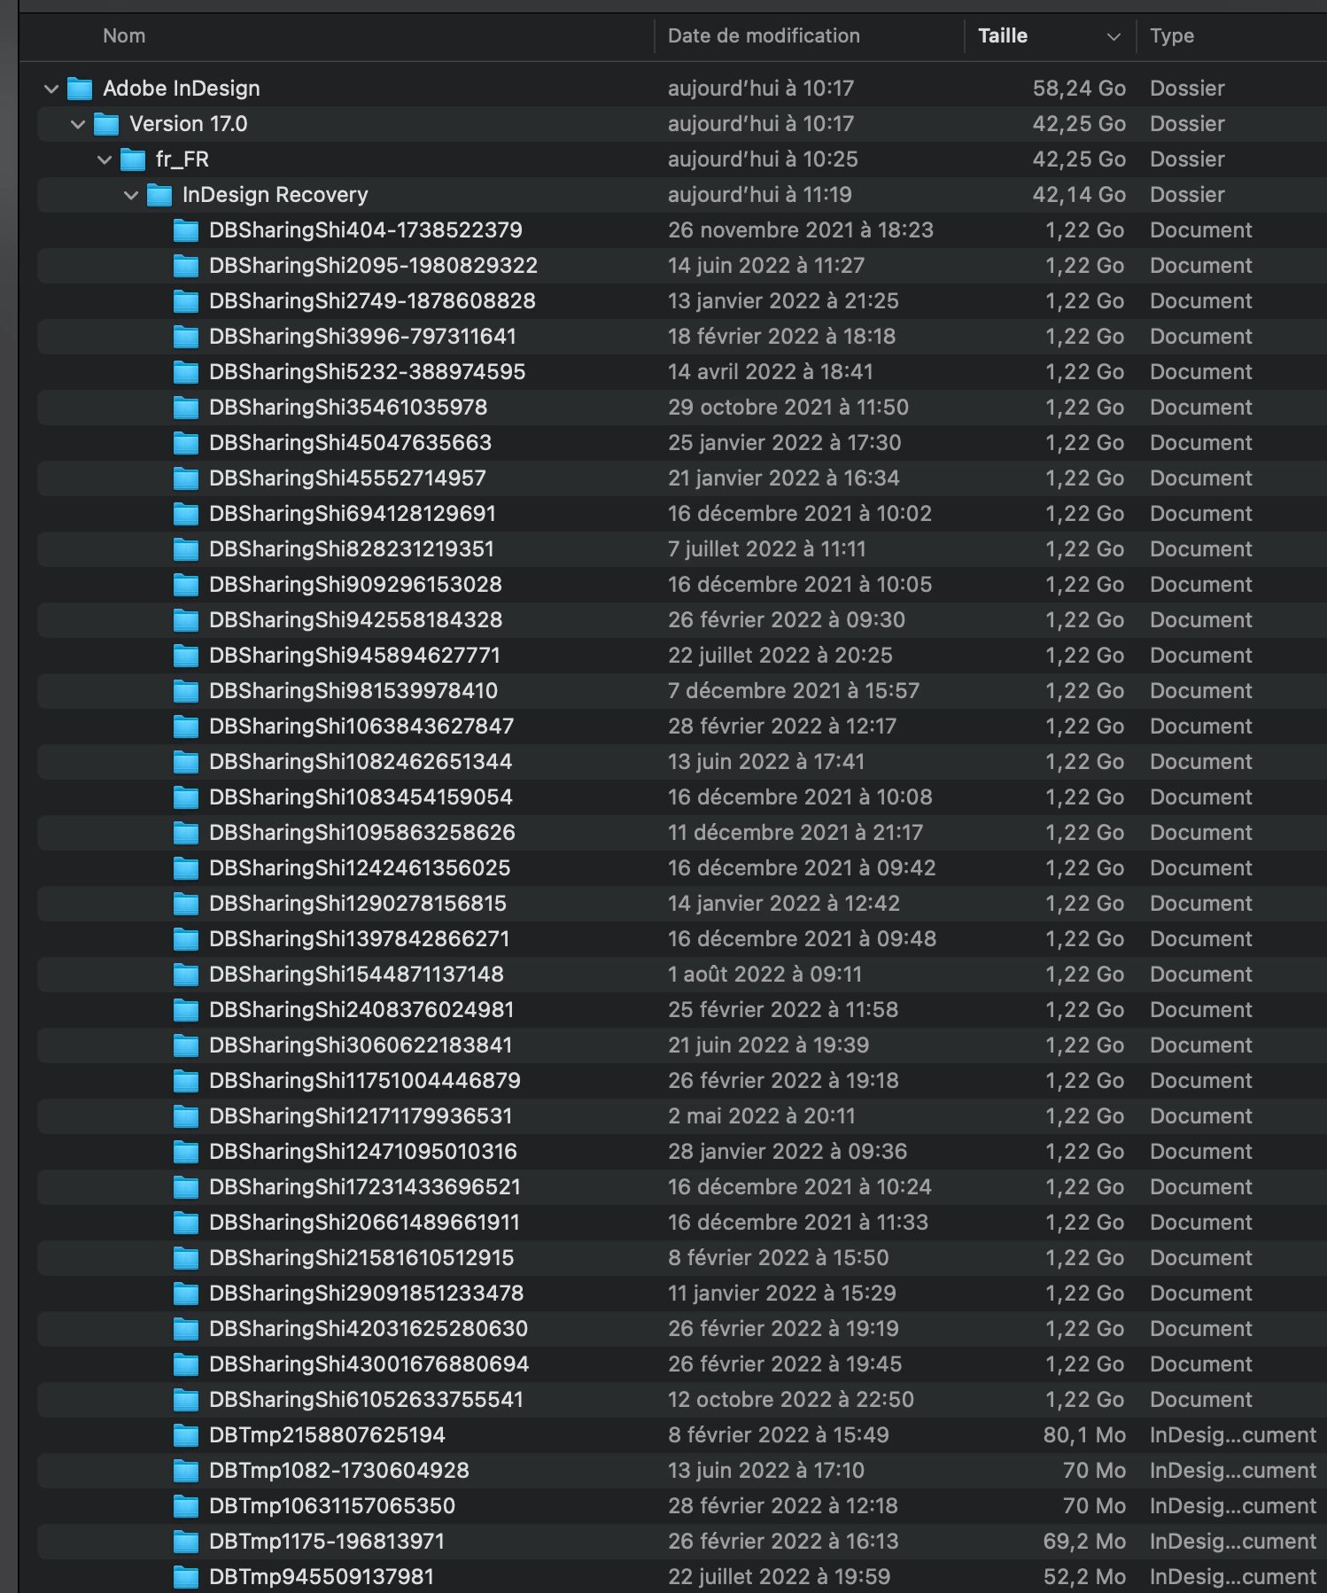Click icon of DBSharingShi2749-1878608828
1327x1593 pixels.
click(x=186, y=301)
